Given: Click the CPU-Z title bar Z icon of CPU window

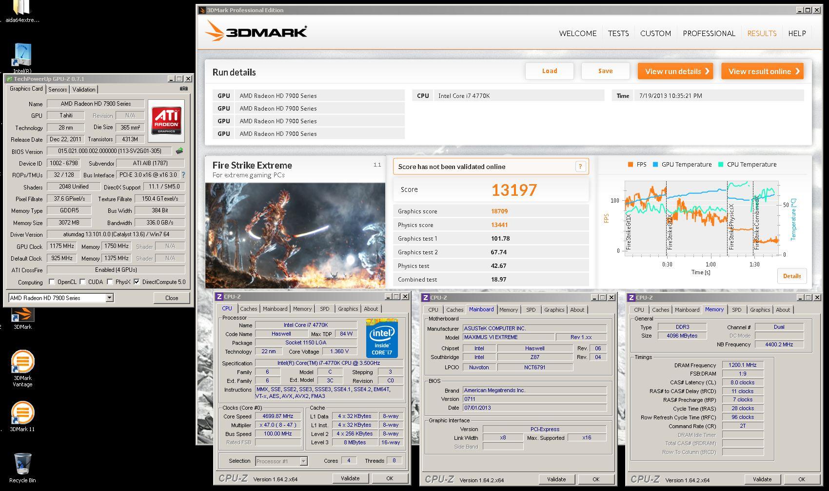Looking at the screenshot, I should click(x=219, y=296).
